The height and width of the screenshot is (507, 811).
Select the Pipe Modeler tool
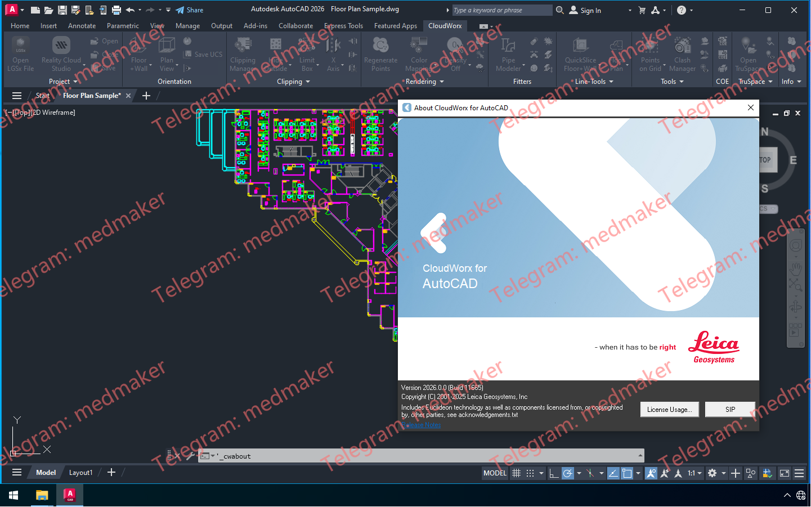pyautogui.click(x=507, y=53)
